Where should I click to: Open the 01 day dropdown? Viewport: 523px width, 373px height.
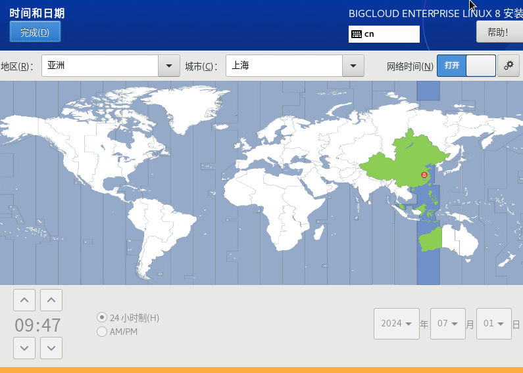coord(494,324)
